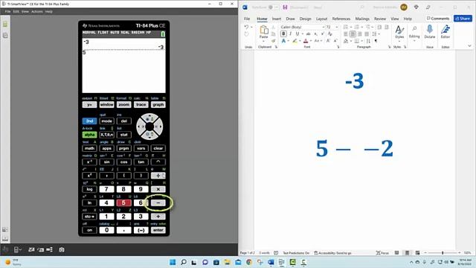This screenshot has height=268, width=476.
Task: Open SmartView Edit menu
Action: [x=16, y=12]
